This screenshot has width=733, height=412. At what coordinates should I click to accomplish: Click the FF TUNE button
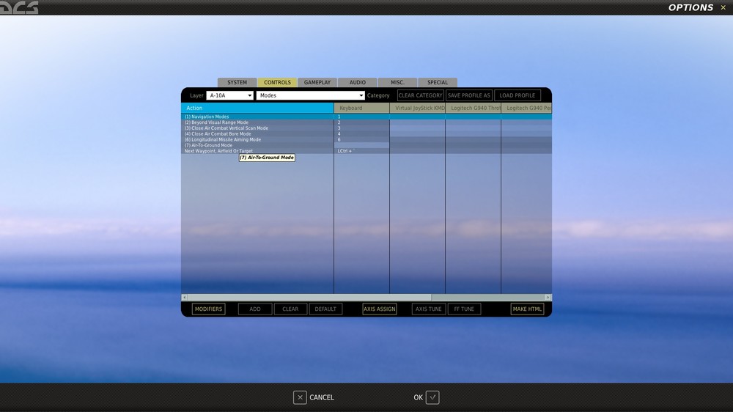pyautogui.click(x=464, y=309)
